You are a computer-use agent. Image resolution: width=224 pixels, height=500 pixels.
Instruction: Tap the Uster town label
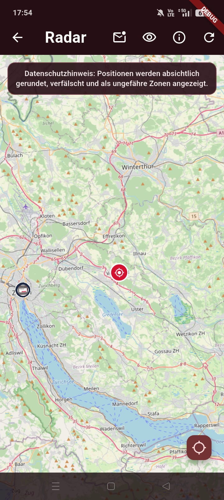tap(137, 309)
